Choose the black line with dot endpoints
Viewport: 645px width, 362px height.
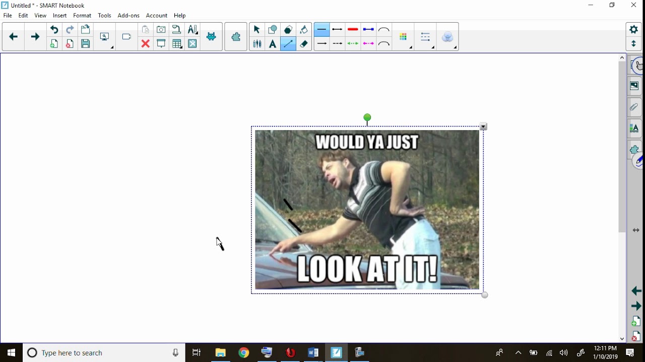338,30
